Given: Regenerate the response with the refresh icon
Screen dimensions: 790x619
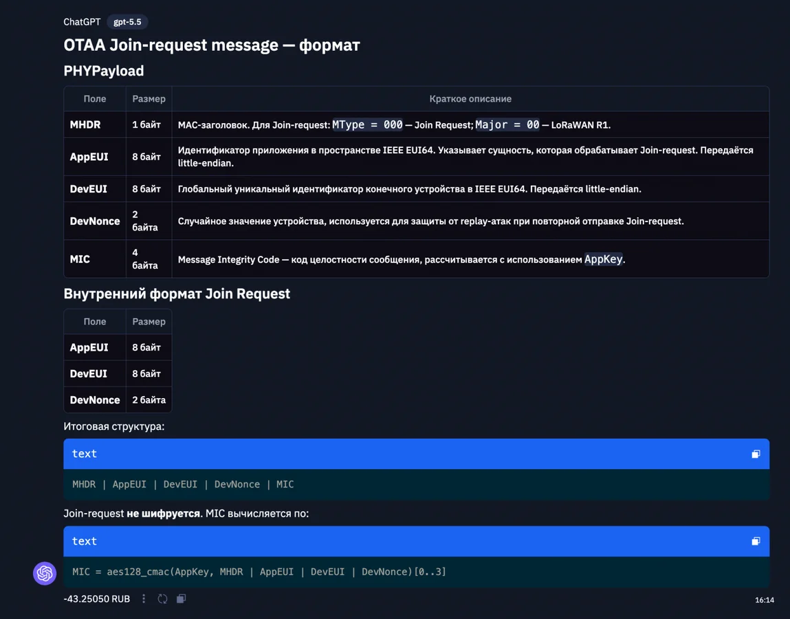Looking at the screenshot, I should point(162,599).
